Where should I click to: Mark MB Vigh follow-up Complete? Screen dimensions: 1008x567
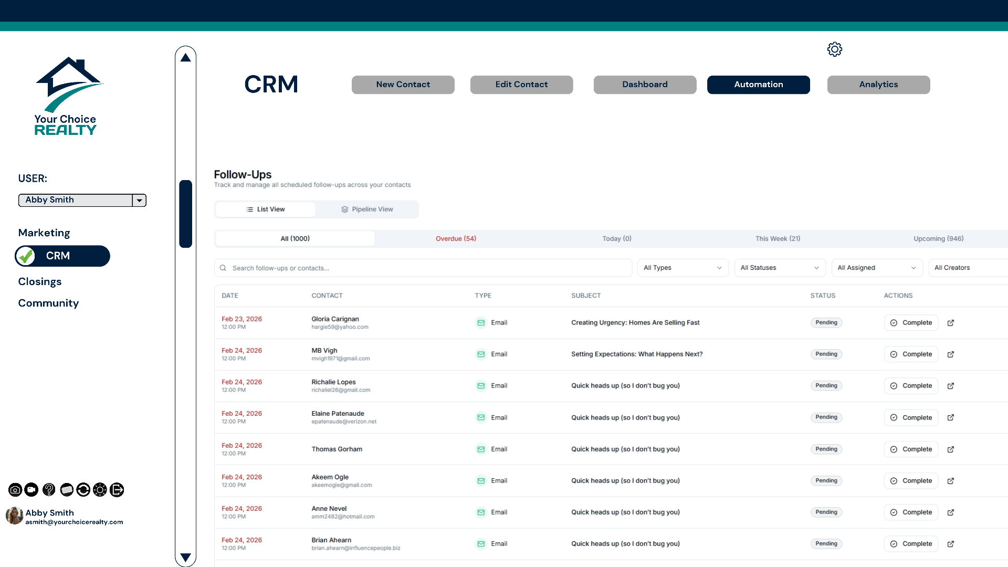pos(911,354)
